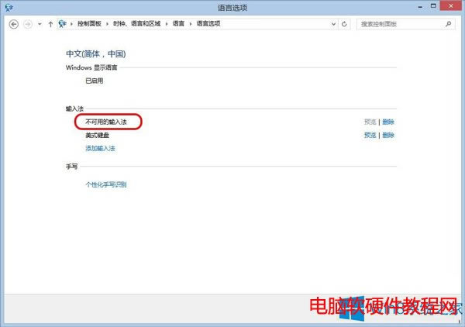The image size is (465, 327).
Task: Open 控制面板 breadcrumb
Action: click(x=89, y=24)
